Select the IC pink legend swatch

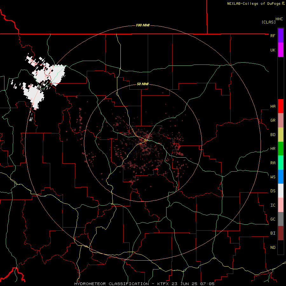pos(281,205)
